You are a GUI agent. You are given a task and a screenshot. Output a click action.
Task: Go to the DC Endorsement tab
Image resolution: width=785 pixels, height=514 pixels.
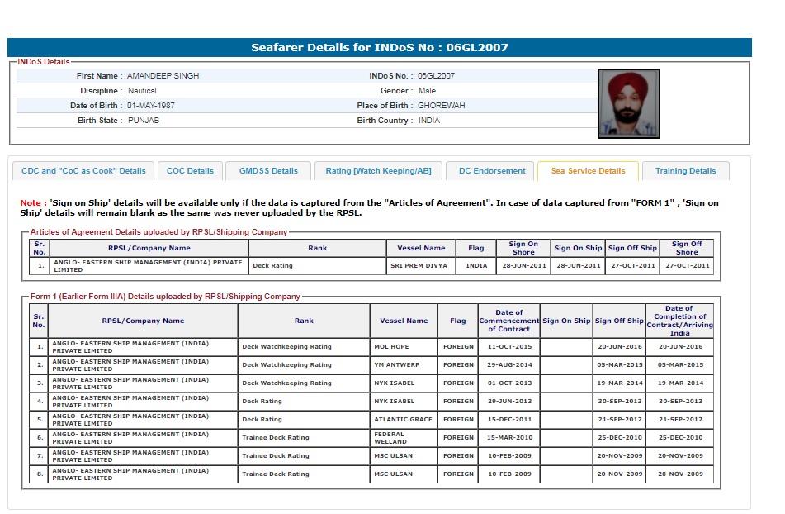pos(492,171)
